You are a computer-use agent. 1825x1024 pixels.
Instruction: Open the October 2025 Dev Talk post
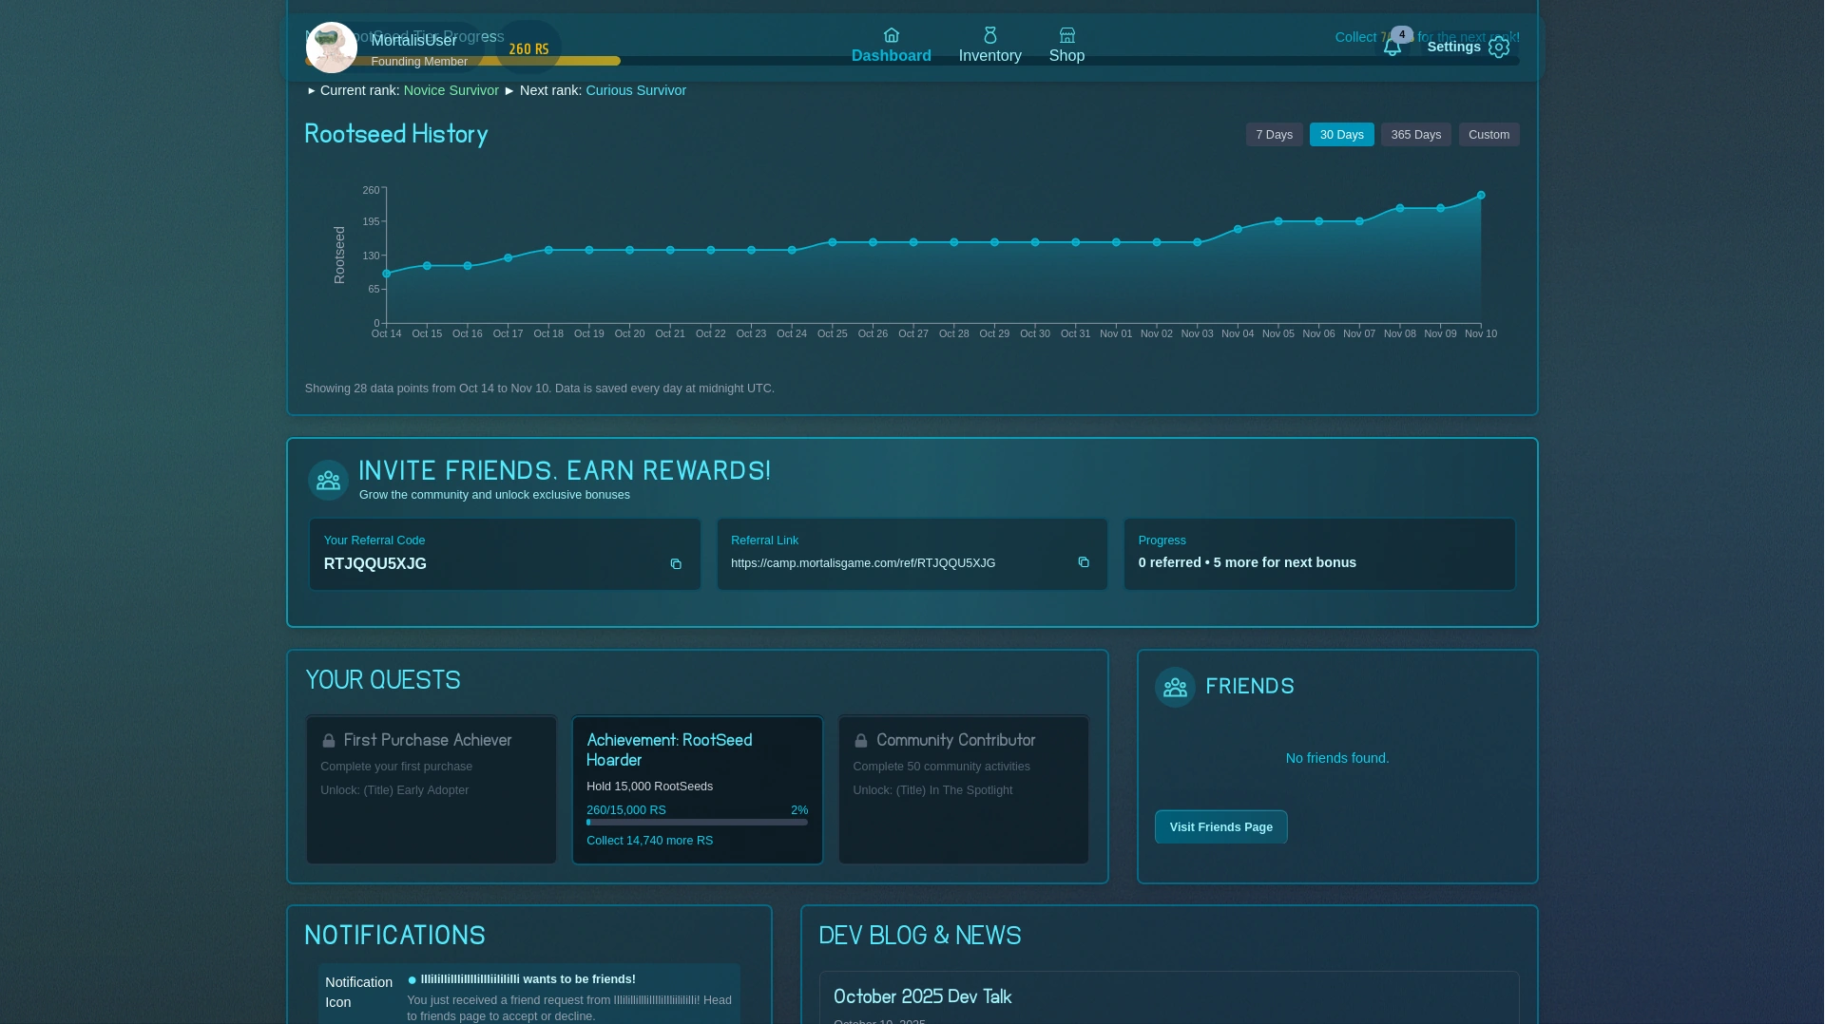pyautogui.click(x=922, y=996)
